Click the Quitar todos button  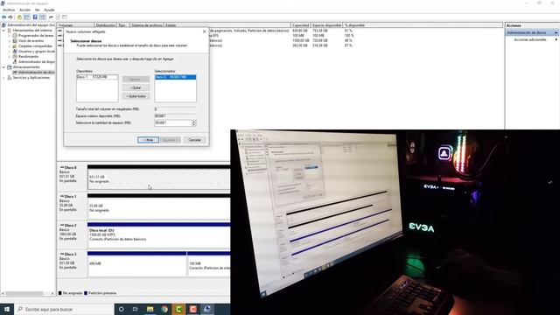[x=136, y=96]
